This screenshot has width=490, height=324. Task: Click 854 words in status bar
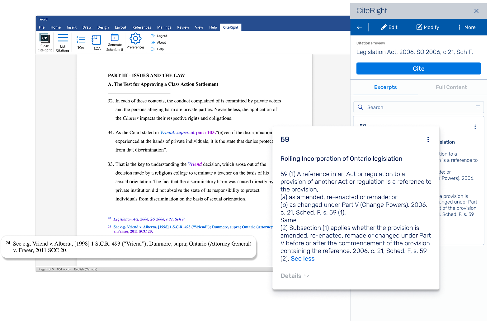coord(64,269)
